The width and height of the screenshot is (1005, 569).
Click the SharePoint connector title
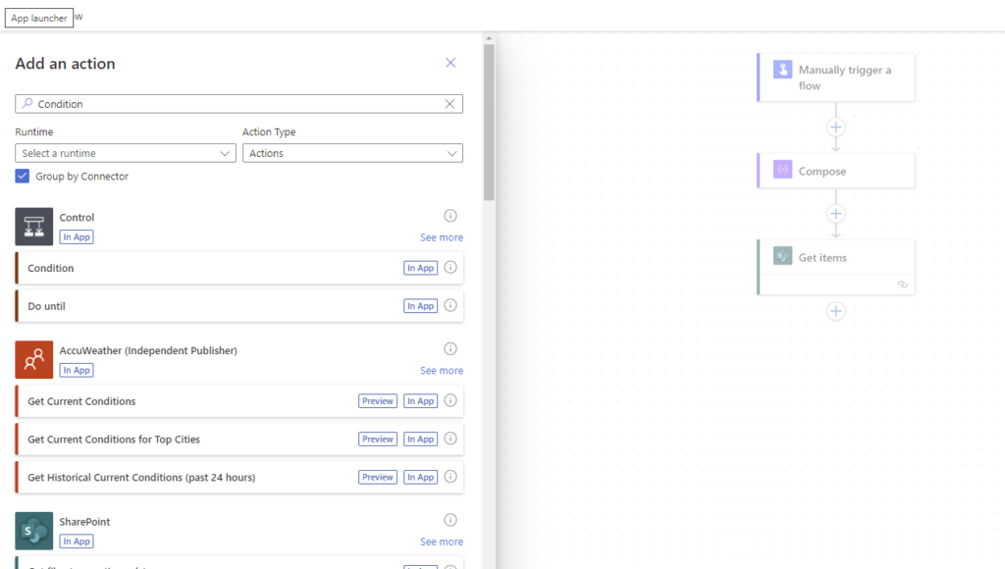[x=84, y=522]
